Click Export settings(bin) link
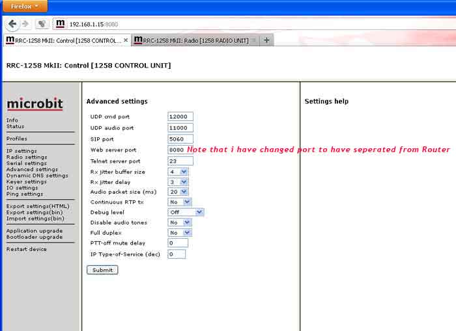 35,212
